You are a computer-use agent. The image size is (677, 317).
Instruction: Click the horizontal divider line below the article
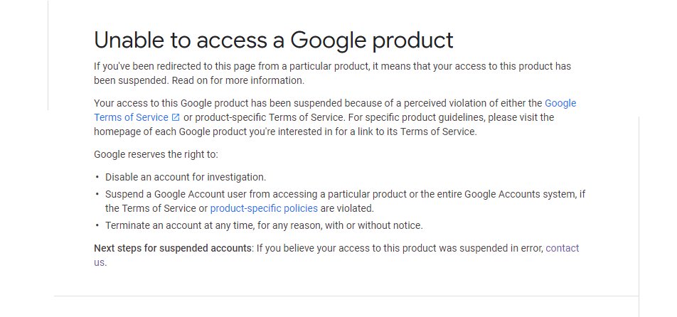coord(346,296)
